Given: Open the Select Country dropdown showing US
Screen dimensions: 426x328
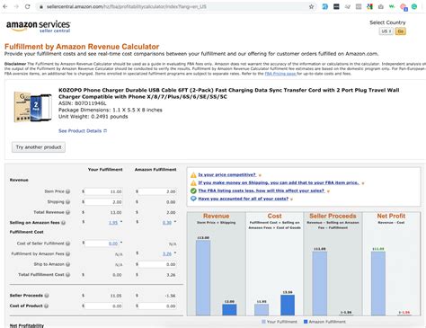Looking at the screenshot, I should click(386, 31).
